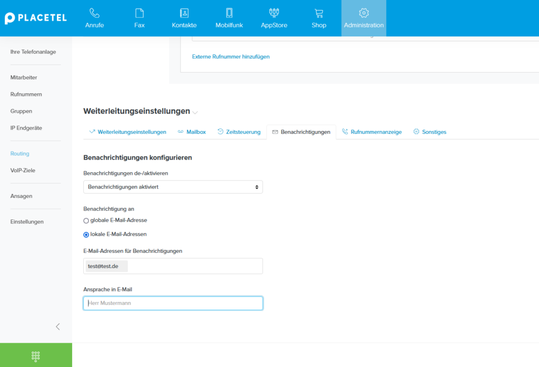This screenshot has width=539, height=367.
Task: Click the Fax menu label
Action: pyautogui.click(x=139, y=25)
